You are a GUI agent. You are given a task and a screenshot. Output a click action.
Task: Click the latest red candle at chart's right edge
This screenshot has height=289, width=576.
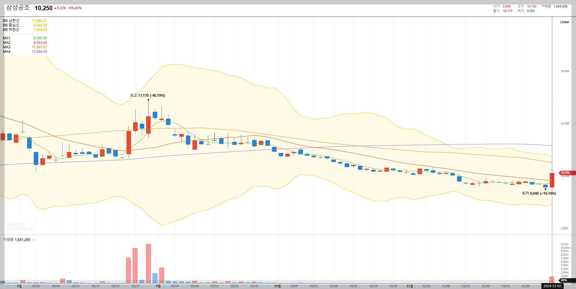coord(552,180)
